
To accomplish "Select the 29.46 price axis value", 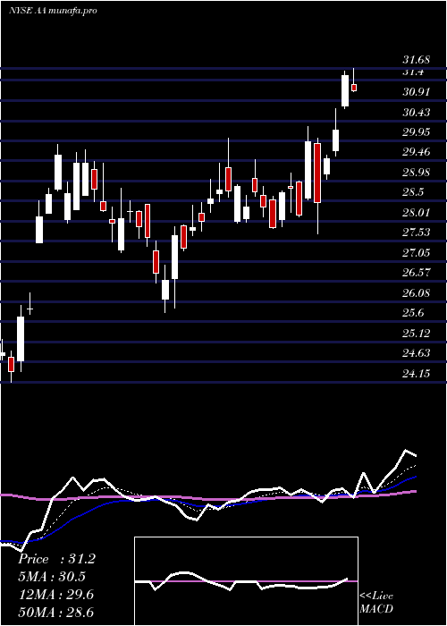I will tap(416, 152).
